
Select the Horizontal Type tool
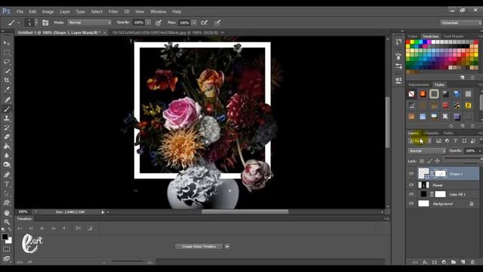(x=7, y=184)
